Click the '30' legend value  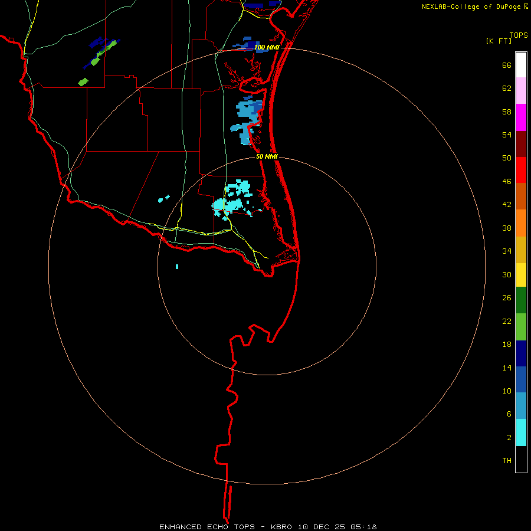point(507,274)
